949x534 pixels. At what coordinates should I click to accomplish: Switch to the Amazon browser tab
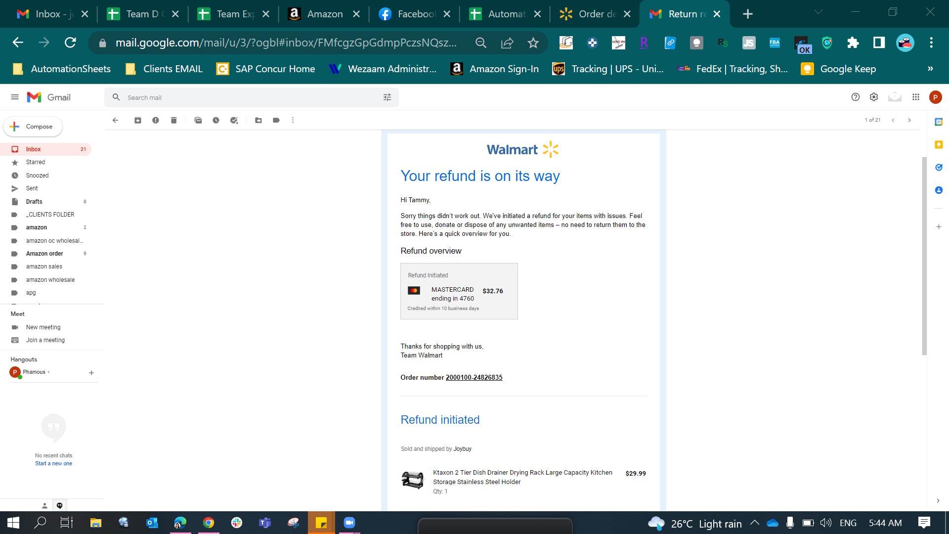[324, 14]
